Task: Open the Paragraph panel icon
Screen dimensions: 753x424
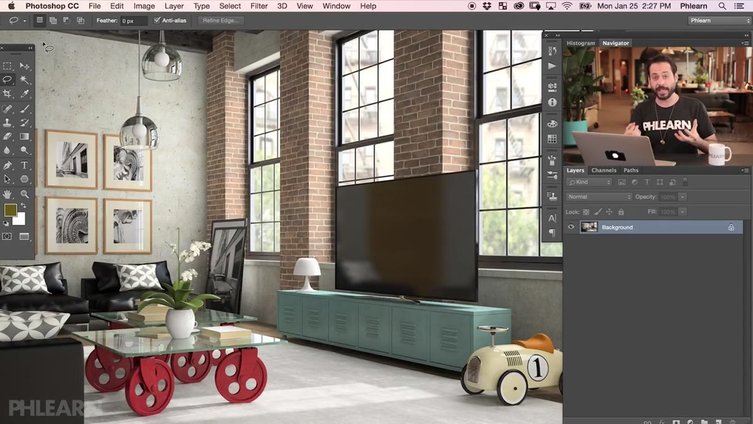Action: pyautogui.click(x=552, y=233)
